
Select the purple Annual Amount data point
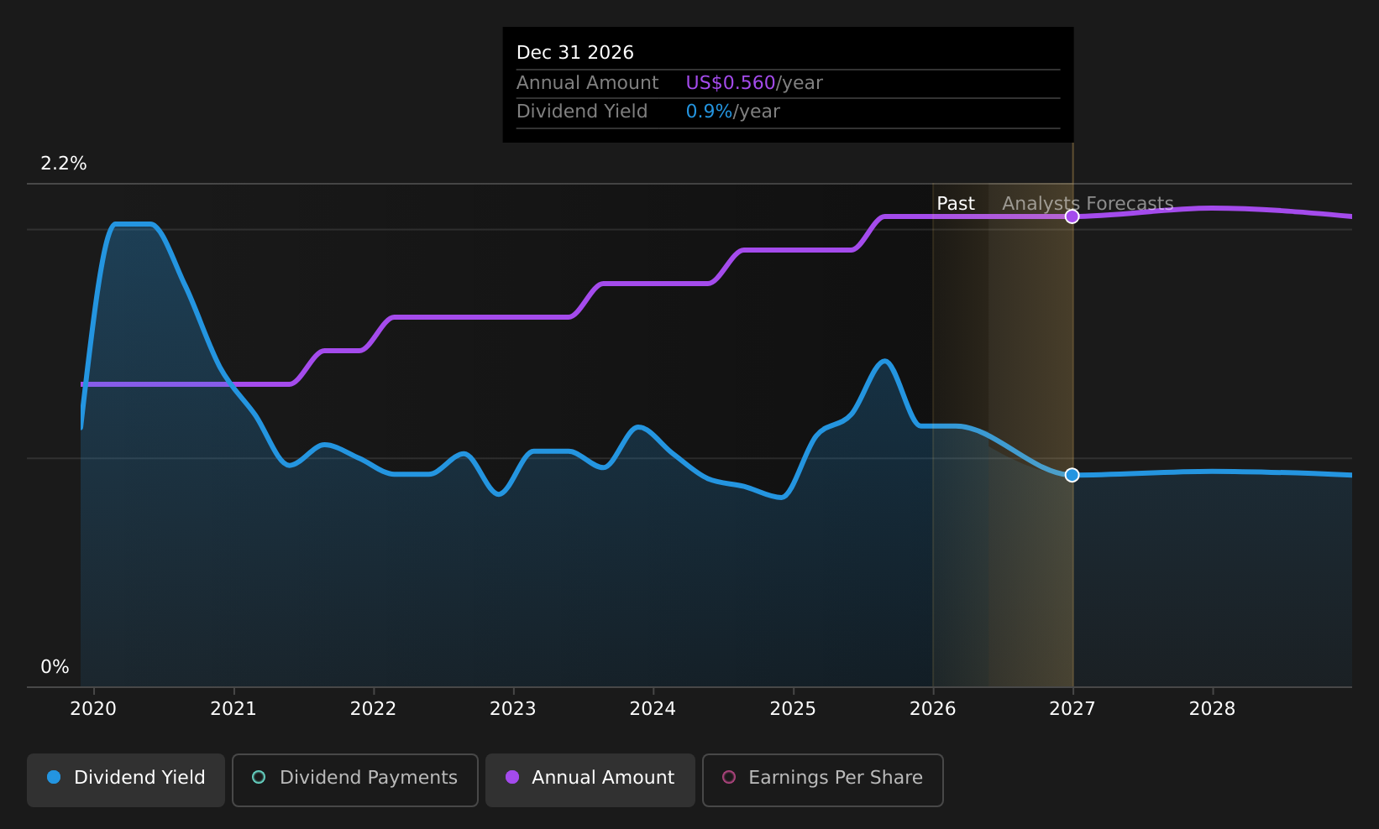click(1072, 216)
